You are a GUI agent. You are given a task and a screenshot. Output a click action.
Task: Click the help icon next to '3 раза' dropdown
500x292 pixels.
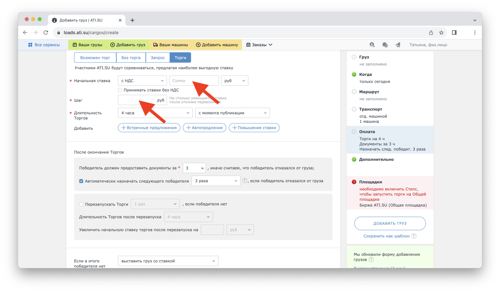[245, 181]
